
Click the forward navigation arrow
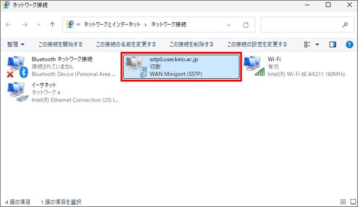tap(25, 25)
